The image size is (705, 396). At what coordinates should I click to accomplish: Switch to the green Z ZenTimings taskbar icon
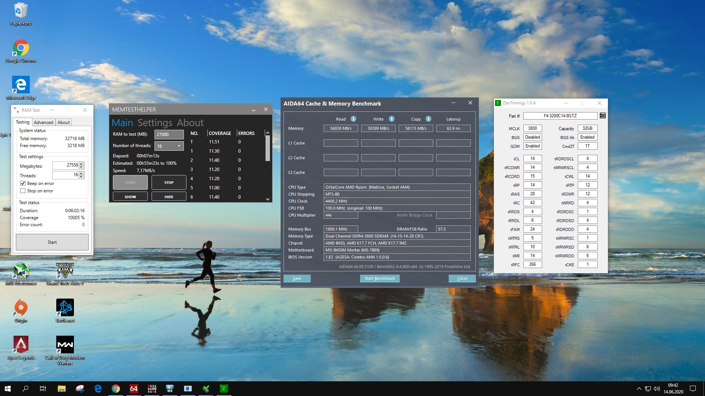pyautogui.click(x=224, y=389)
